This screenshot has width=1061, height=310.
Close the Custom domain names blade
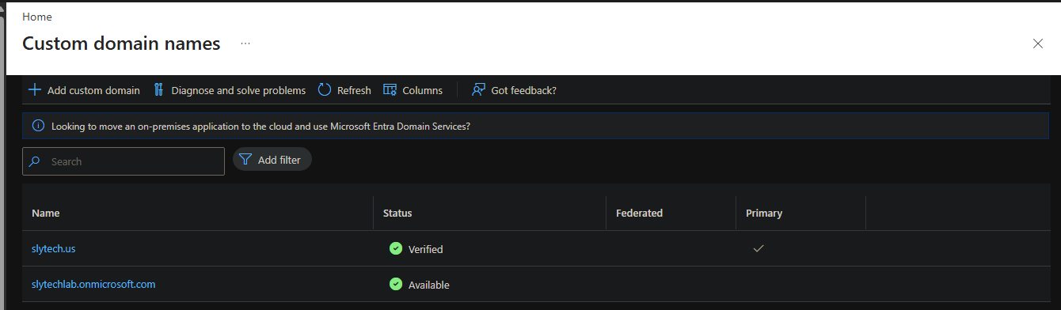coord(1038,43)
